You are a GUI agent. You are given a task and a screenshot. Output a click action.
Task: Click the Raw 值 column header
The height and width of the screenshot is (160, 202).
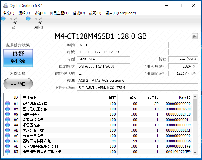176,97
